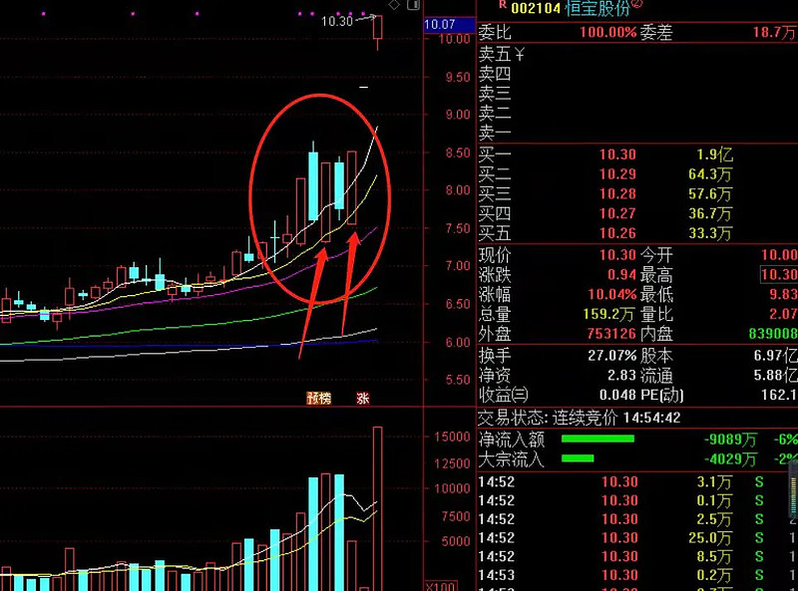Click the 委比 value 100.00%

(x=608, y=33)
